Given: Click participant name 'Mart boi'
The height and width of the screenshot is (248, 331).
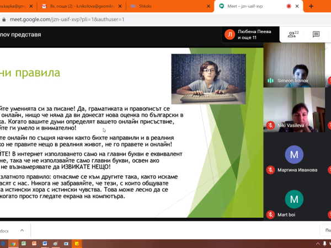Looking at the screenshot, I should (x=286, y=215).
